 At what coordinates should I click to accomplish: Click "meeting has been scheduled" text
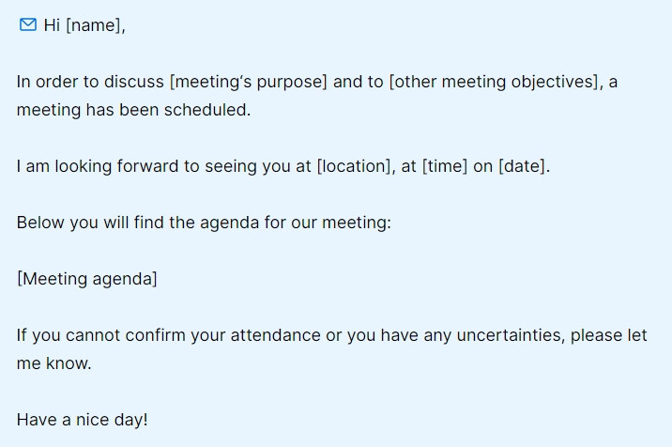(133, 110)
